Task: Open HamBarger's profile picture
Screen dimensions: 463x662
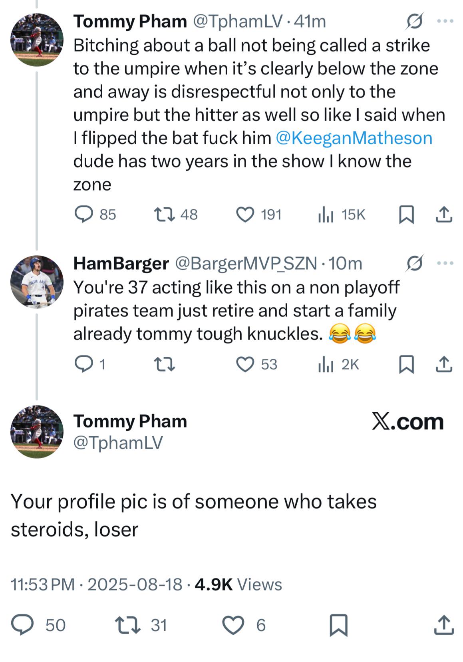Action: pos(37,282)
